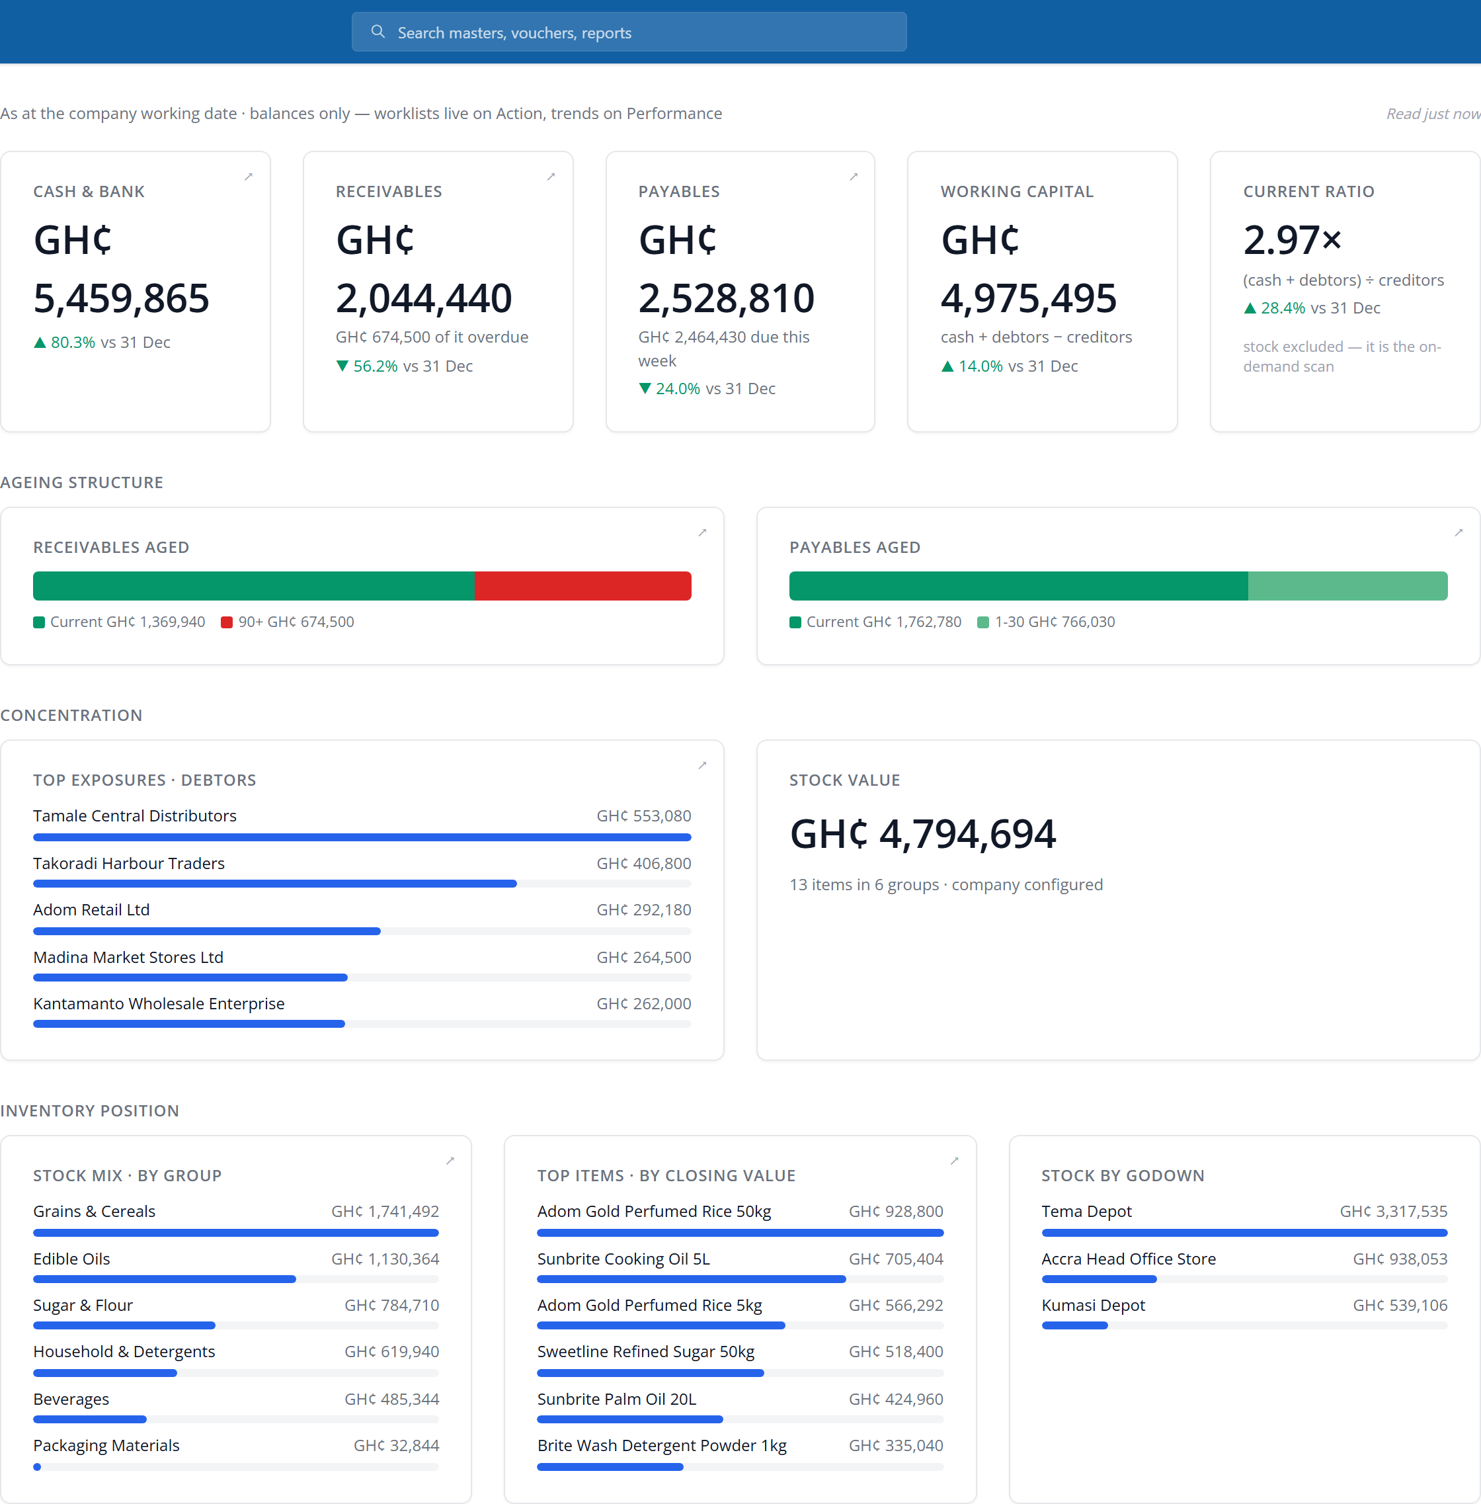Click the Current Ratio 2.97× value
This screenshot has width=1481, height=1504.
click(1292, 239)
